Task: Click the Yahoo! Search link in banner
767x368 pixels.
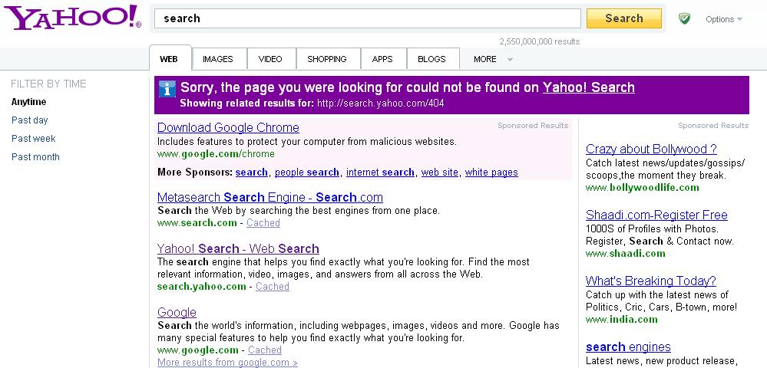Action: click(x=588, y=87)
